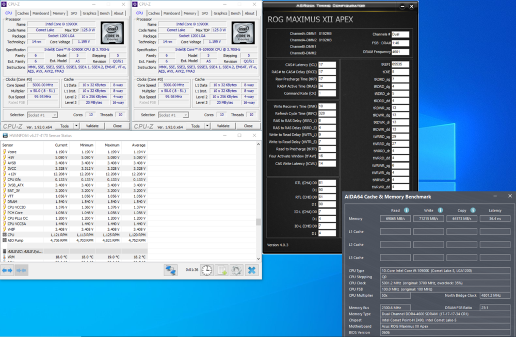Click HWiNFO Maximum column header

coord(112,145)
